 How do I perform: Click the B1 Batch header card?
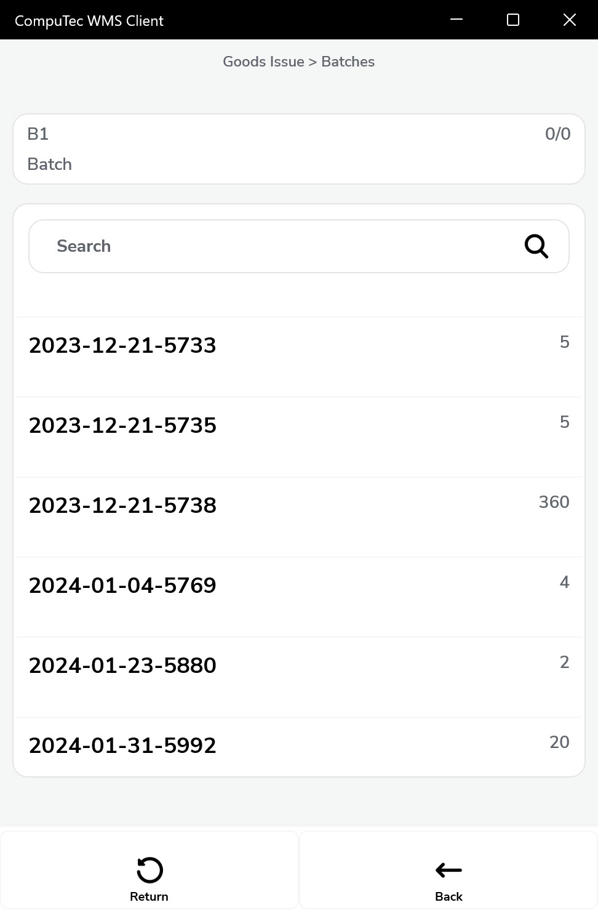click(298, 149)
